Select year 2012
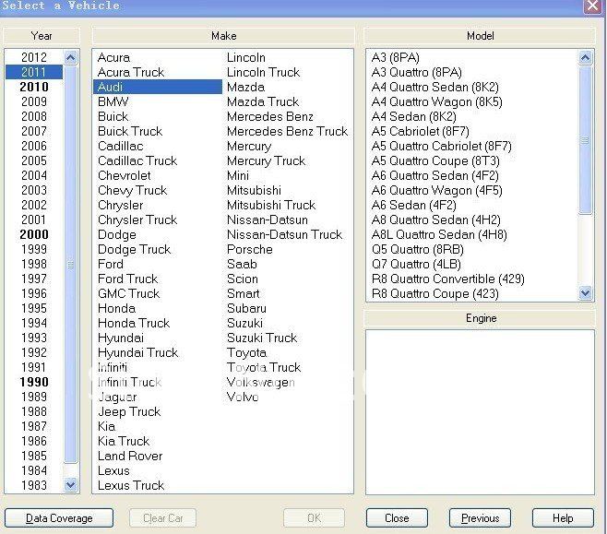This screenshot has width=607, height=534. pos(34,57)
